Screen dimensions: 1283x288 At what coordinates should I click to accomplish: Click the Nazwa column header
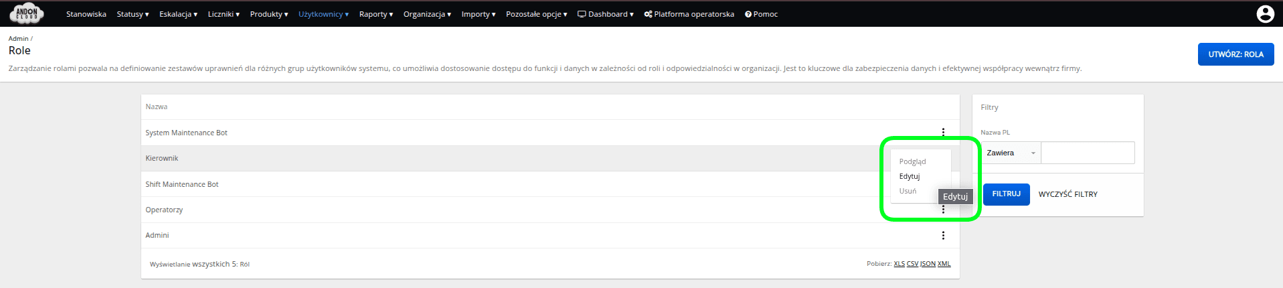click(157, 106)
